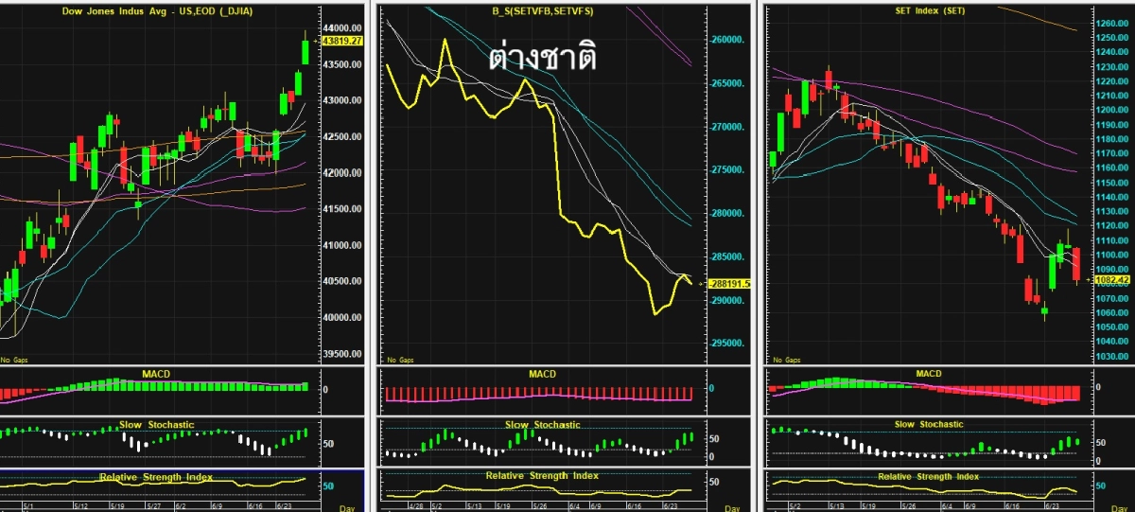Screen dimensions: 1135x512
Task: Click the Day timeframe label under Dow chart
Action: pyautogui.click(x=349, y=506)
